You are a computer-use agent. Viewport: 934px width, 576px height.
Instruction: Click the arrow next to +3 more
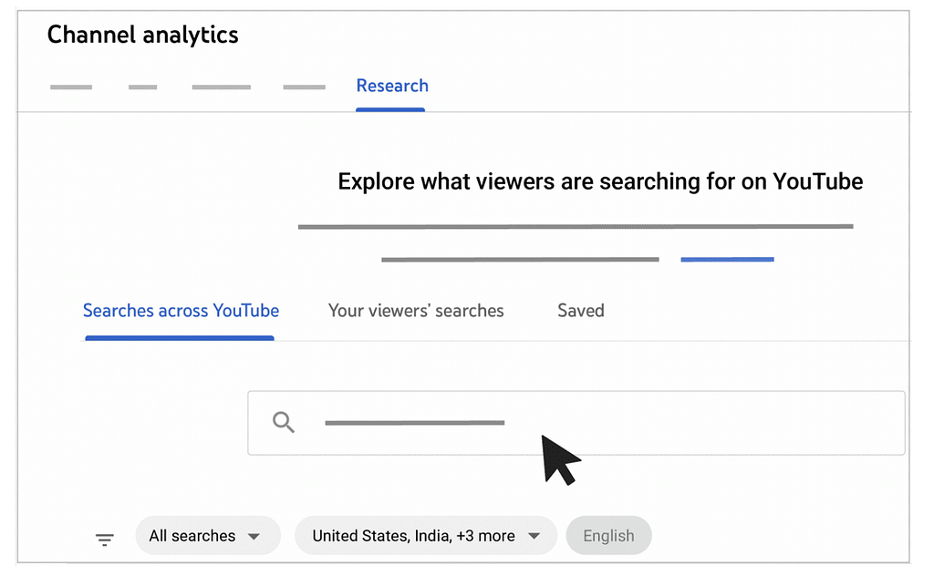pyautogui.click(x=534, y=536)
